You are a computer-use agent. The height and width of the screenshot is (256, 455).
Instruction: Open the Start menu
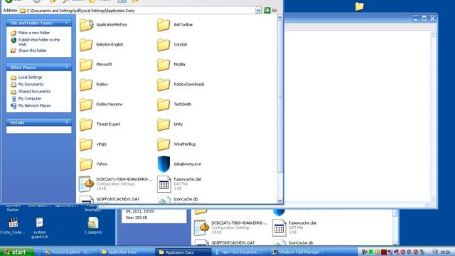tap(16, 252)
